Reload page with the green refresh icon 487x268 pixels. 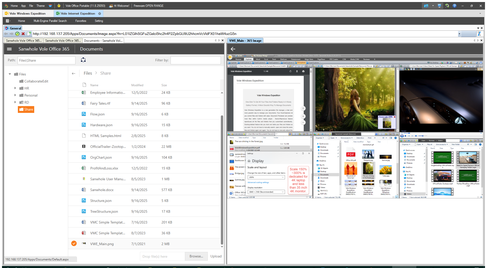click(x=17, y=34)
